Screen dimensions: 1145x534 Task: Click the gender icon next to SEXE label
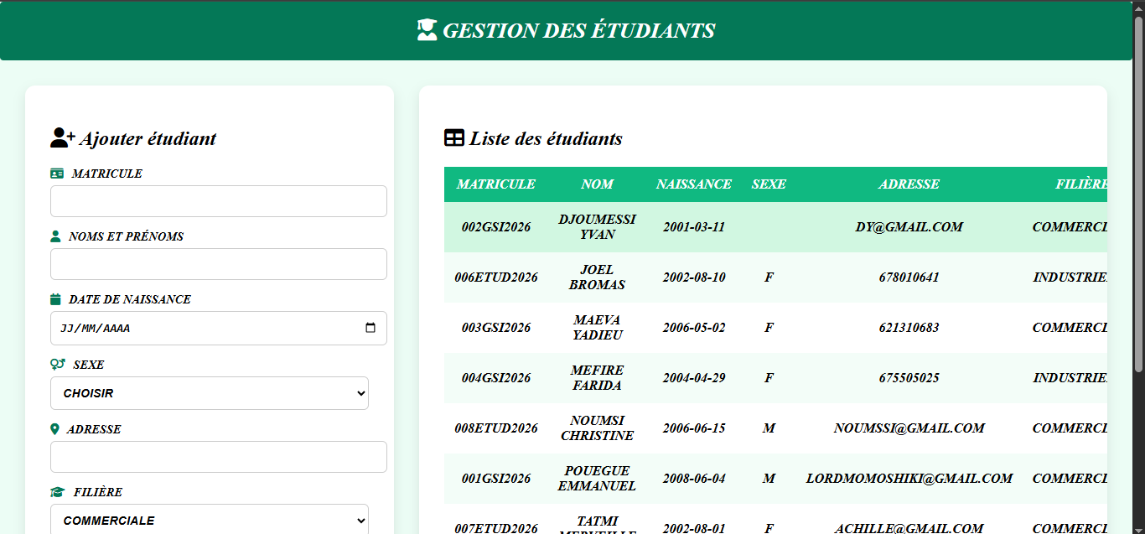(58, 365)
